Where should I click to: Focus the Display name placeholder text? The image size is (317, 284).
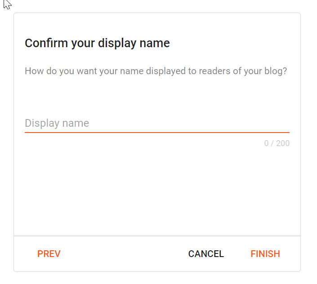click(57, 123)
